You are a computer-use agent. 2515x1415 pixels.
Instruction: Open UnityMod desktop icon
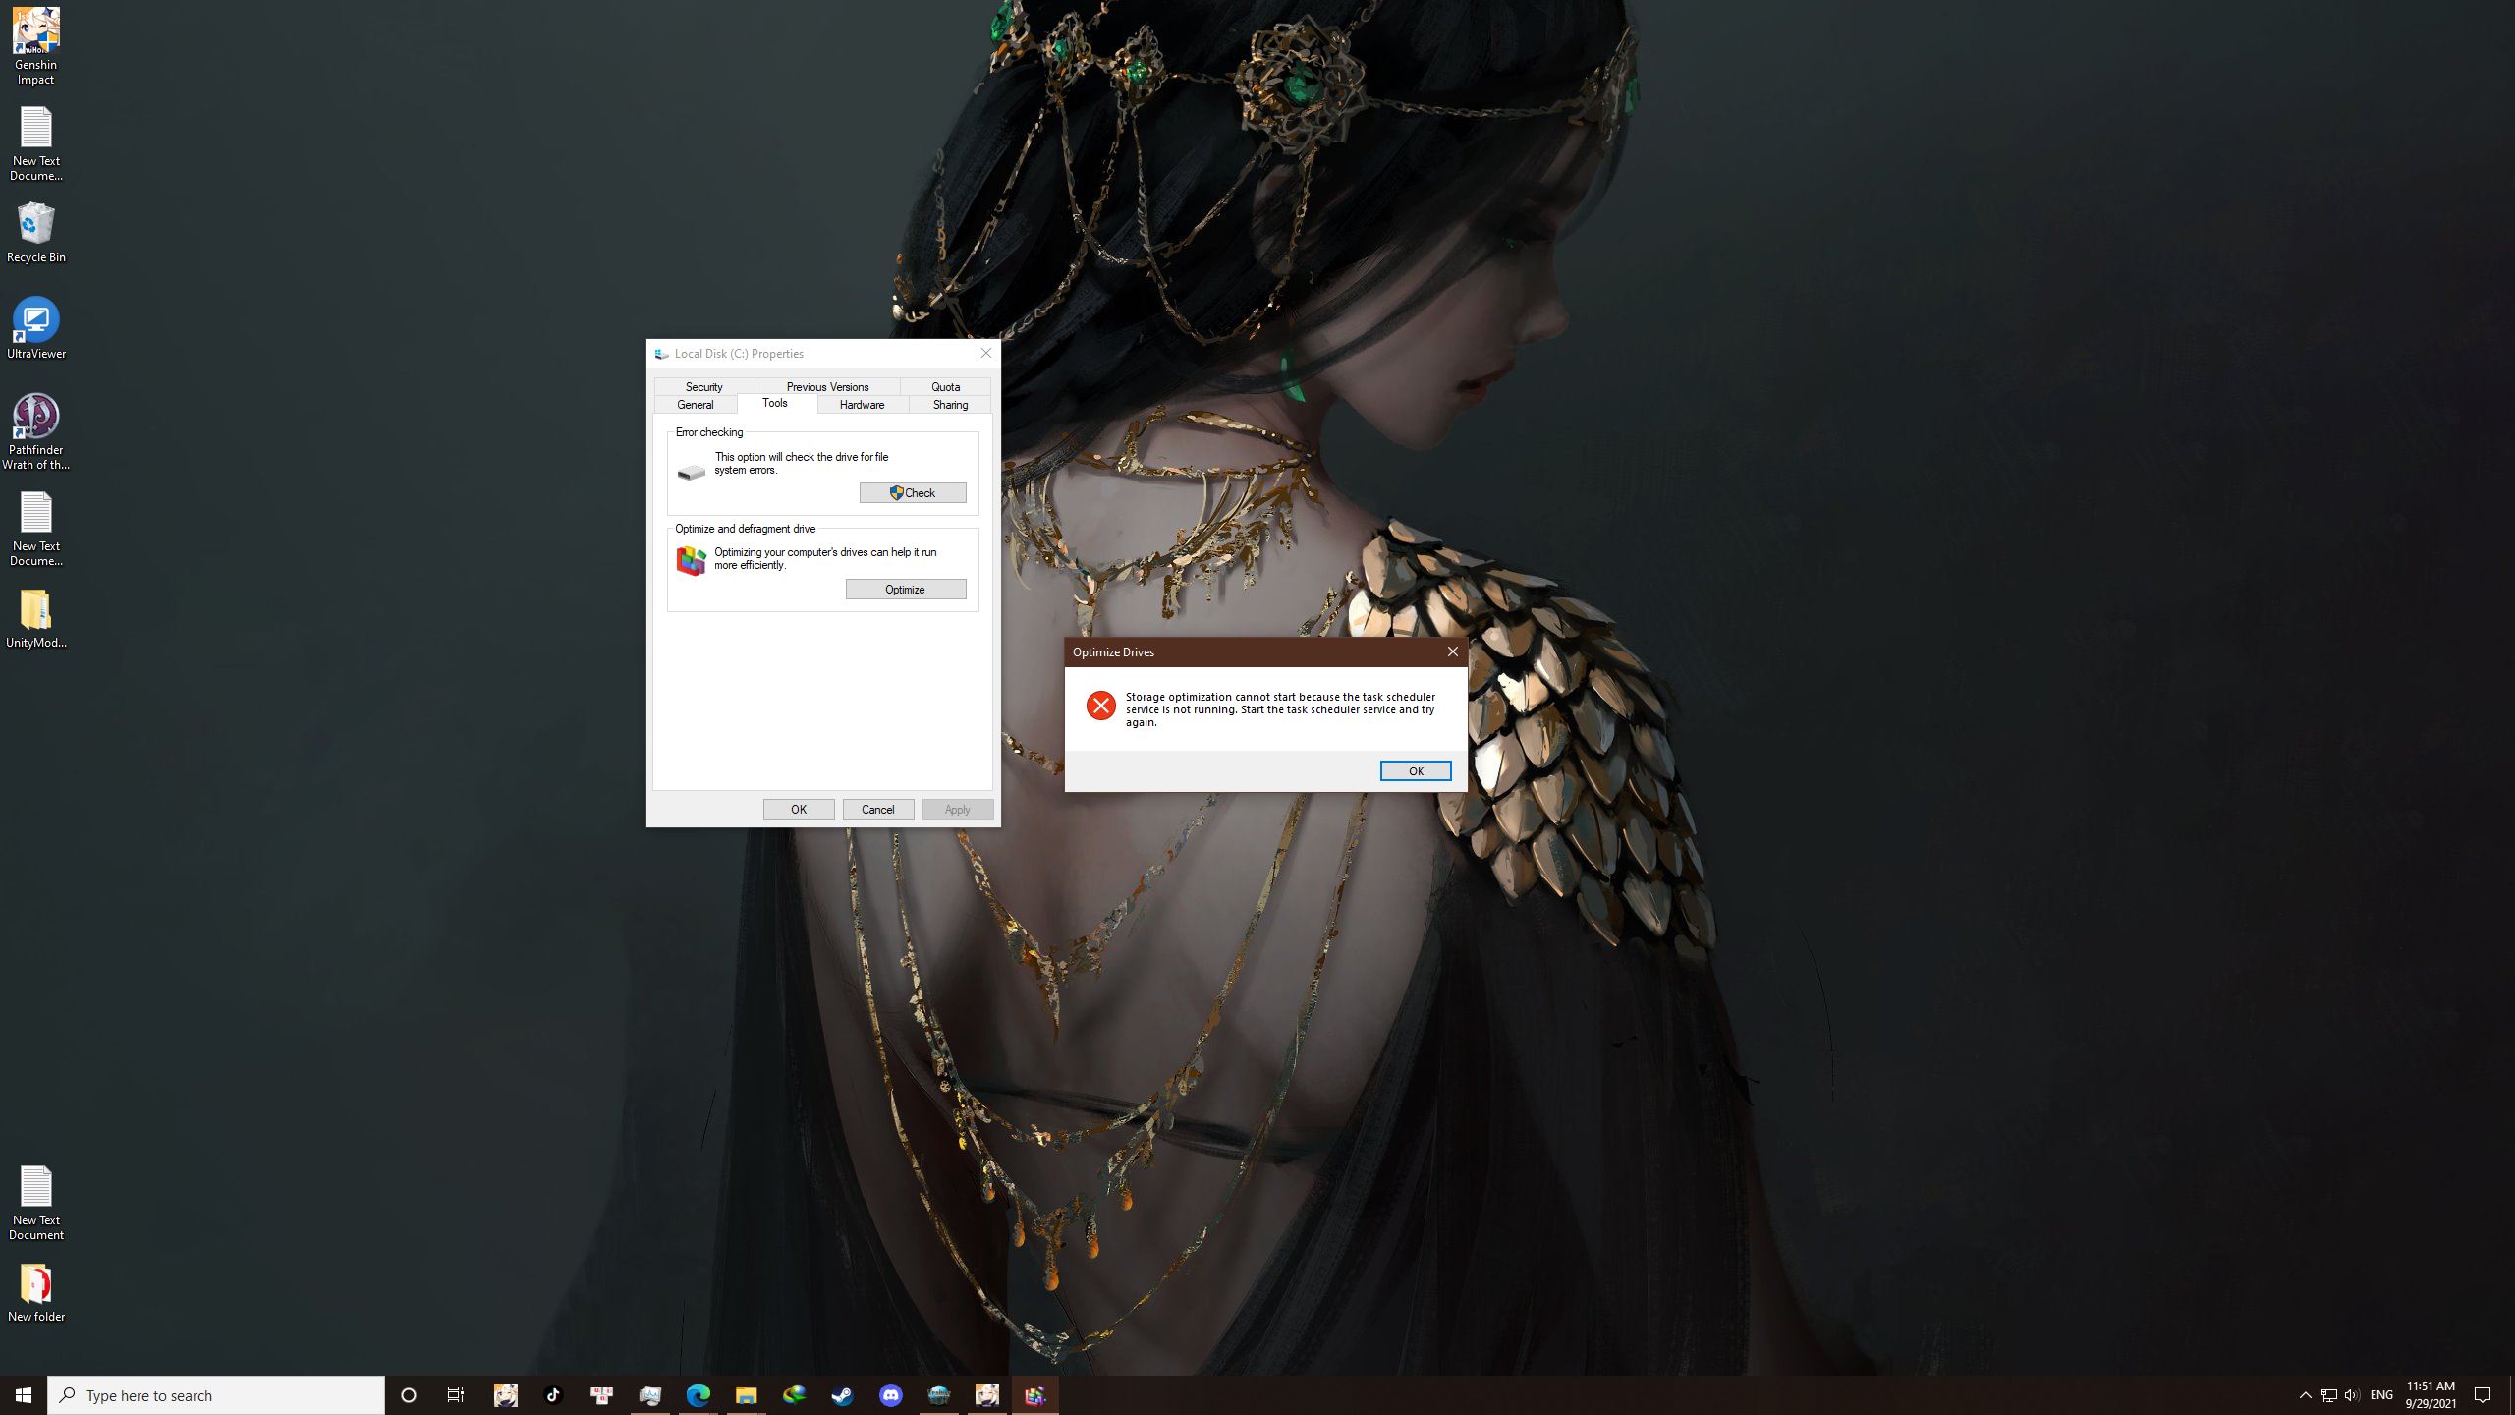pyautogui.click(x=34, y=615)
